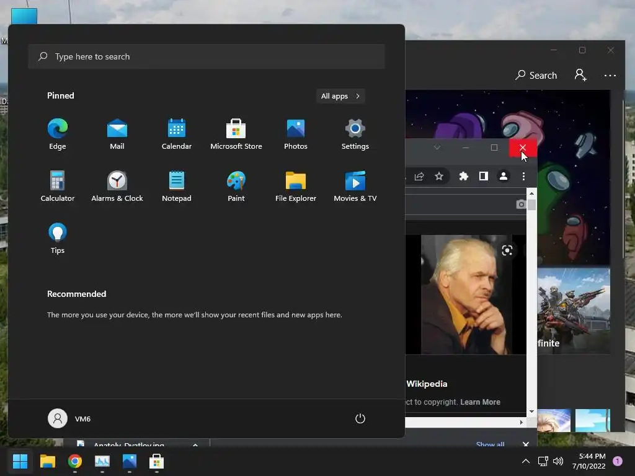Open Alarms & Clock app
The width and height of the screenshot is (635, 476).
117,187
